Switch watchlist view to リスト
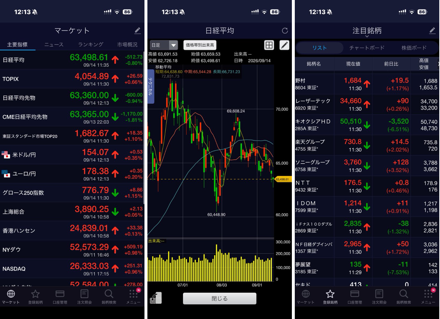The width and height of the screenshot is (440, 319). (x=319, y=48)
